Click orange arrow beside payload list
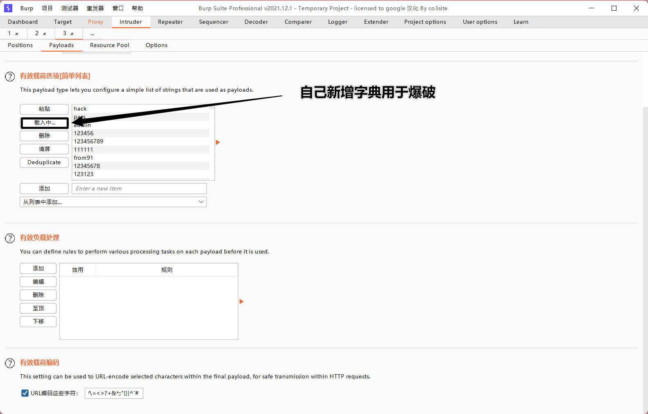This screenshot has width=648, height=414. pyautogui.click(x=218, y=142)
